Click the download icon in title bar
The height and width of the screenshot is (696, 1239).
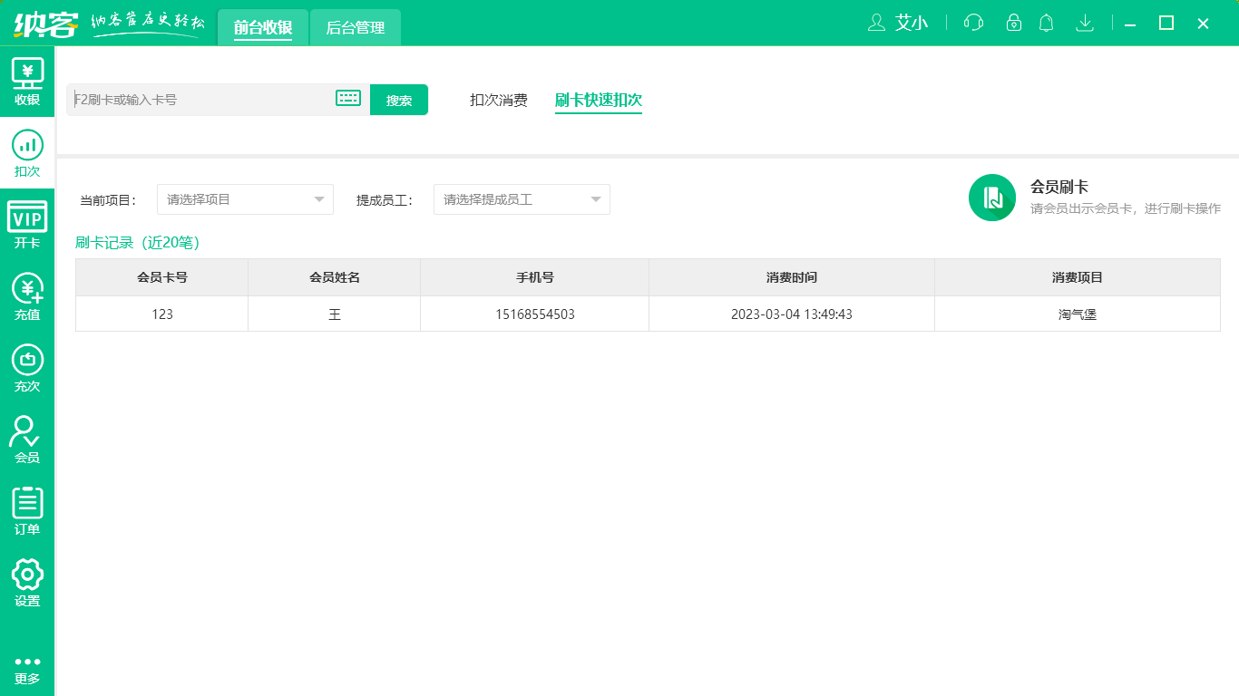1084,23
